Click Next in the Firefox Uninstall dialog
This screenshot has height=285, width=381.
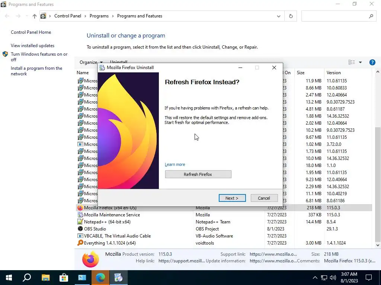232,198
